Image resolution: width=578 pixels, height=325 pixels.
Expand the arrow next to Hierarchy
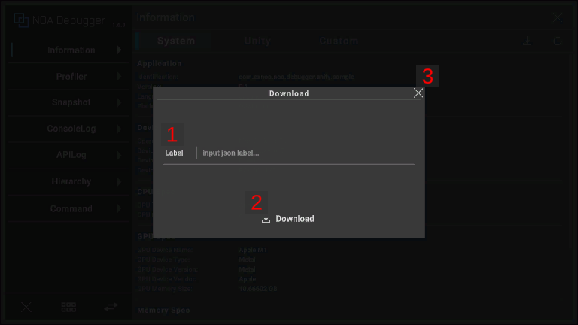[x=119, y=181]
